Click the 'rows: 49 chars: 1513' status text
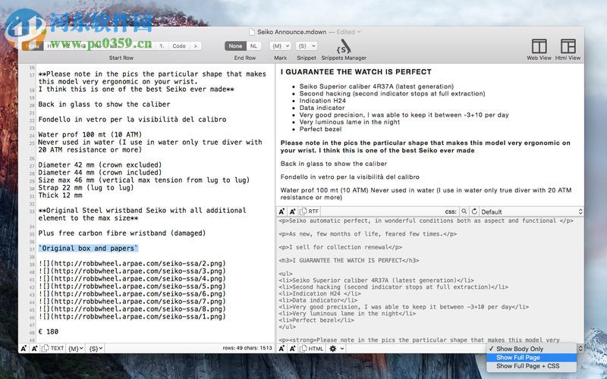Viewport: 607px width, 379px height. (247, 348)
